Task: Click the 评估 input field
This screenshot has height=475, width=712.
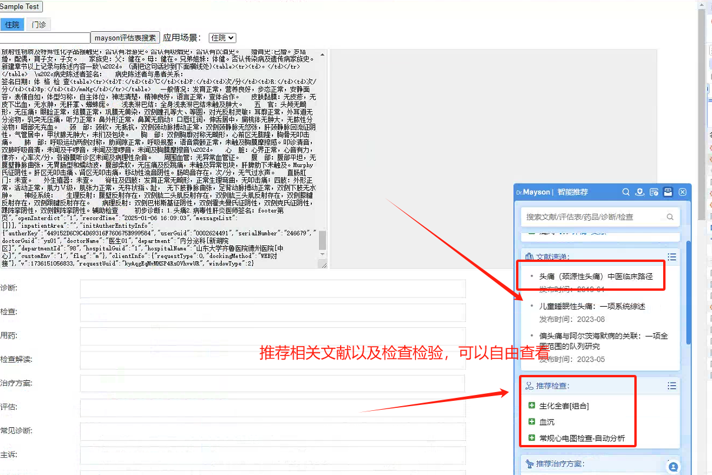Action: 273,408
